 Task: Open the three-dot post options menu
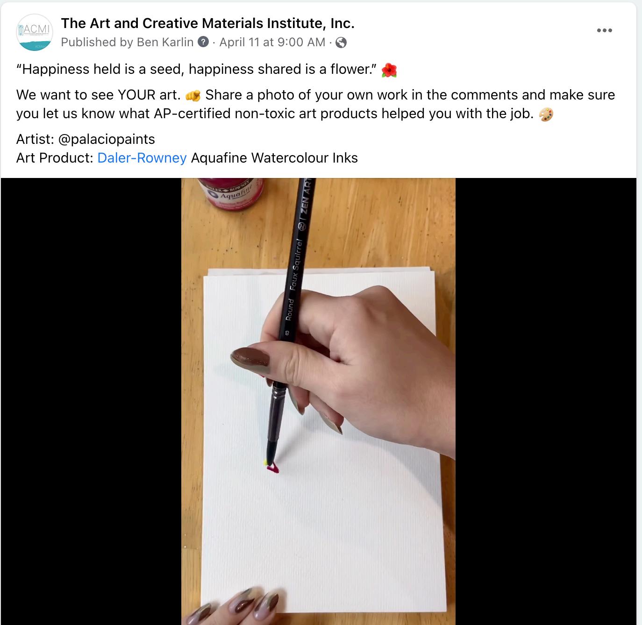604,30
